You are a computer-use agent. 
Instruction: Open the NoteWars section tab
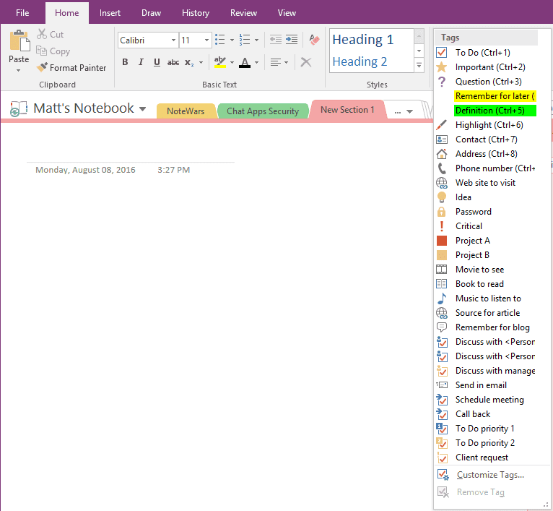pyautogui.click(x=186, y=111)
